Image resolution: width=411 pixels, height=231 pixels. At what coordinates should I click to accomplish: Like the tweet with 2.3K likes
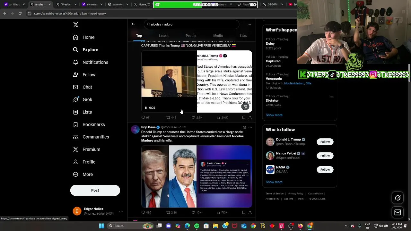point(197,117)
